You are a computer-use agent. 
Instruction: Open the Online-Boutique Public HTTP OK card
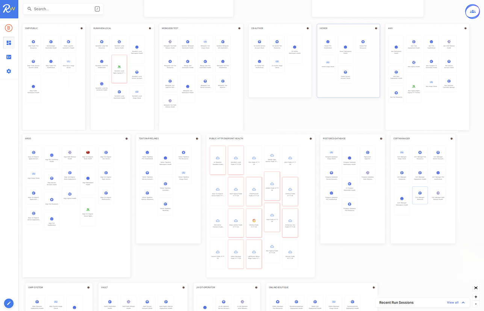click(x=236, y=255)
